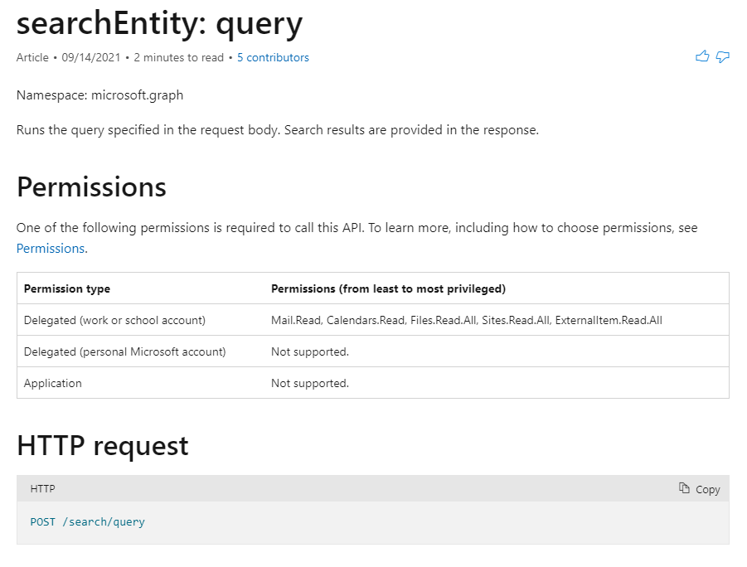Open the Permissions reference link
Viewport: 747px width, 567px height.
[x=50, y=248]
